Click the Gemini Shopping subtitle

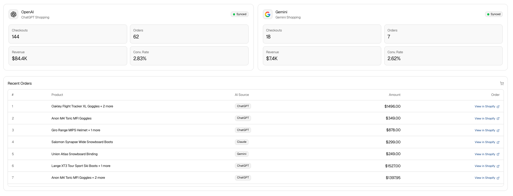288,18
